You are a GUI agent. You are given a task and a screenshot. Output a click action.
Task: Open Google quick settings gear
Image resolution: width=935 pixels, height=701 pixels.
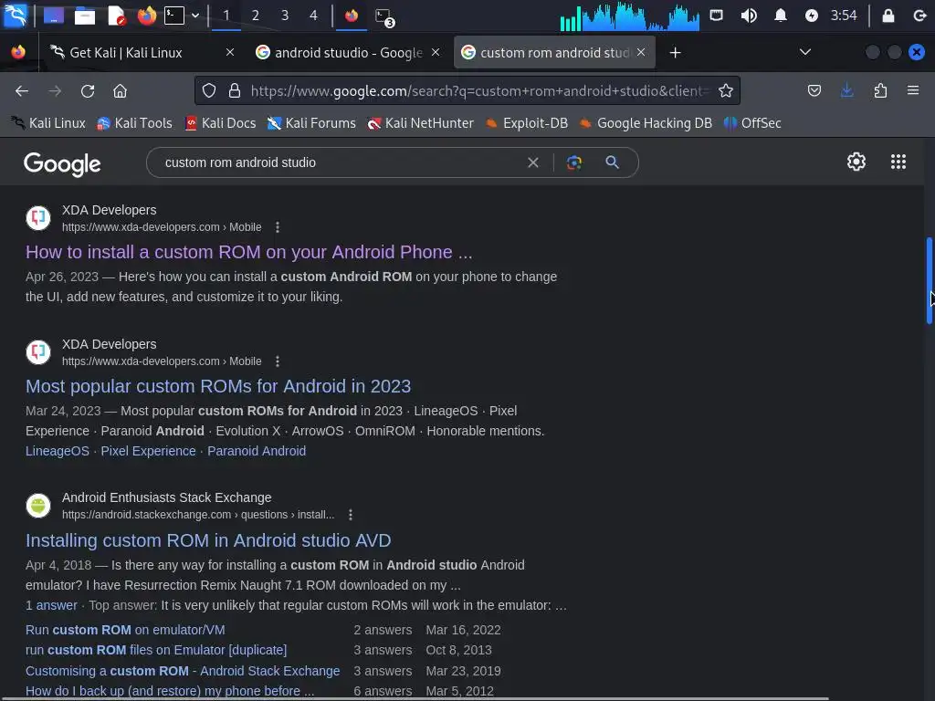pyautogui.click(x=856, y=162)
